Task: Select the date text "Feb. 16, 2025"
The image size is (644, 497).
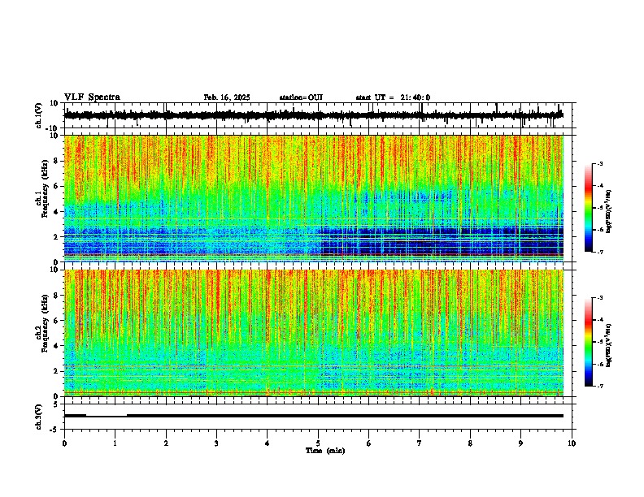Action: [x=227, y=97]
